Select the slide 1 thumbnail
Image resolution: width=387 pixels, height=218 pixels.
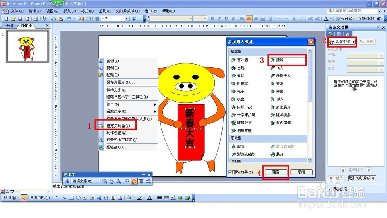pyautogui.click(x=27, y=46)
